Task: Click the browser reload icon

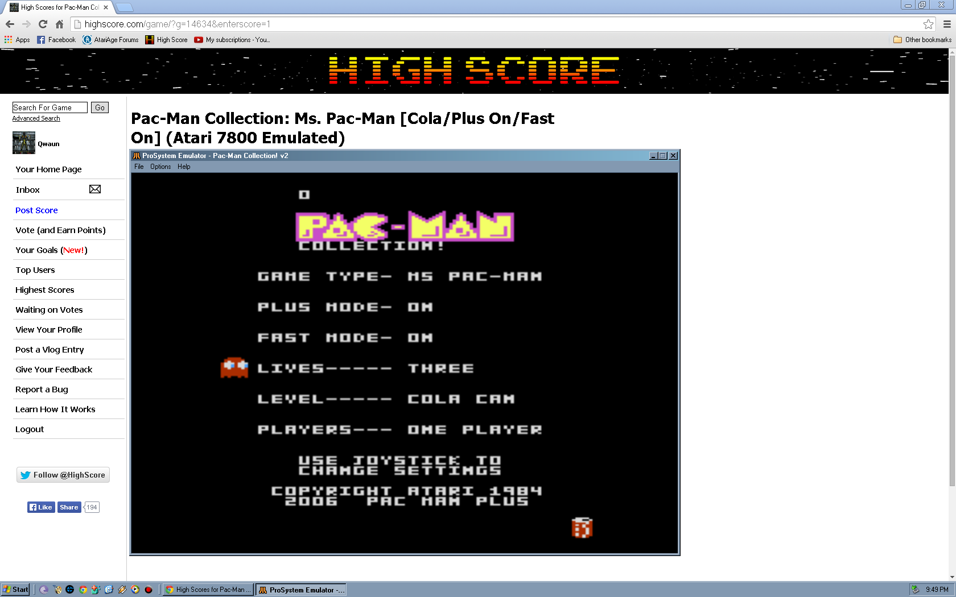Action: click(x=43, y=24)
